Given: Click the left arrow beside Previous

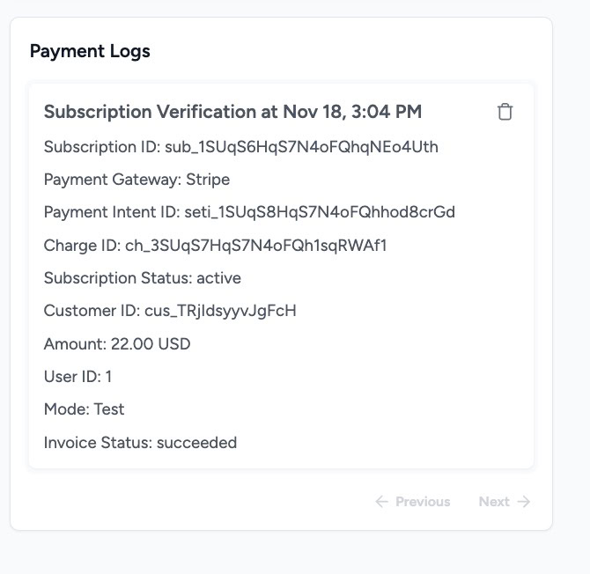Looking at the screenshot, I should pos(381,502).
